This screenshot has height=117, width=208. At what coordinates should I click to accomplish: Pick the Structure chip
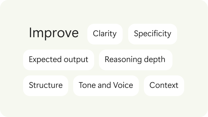point(46,86)
